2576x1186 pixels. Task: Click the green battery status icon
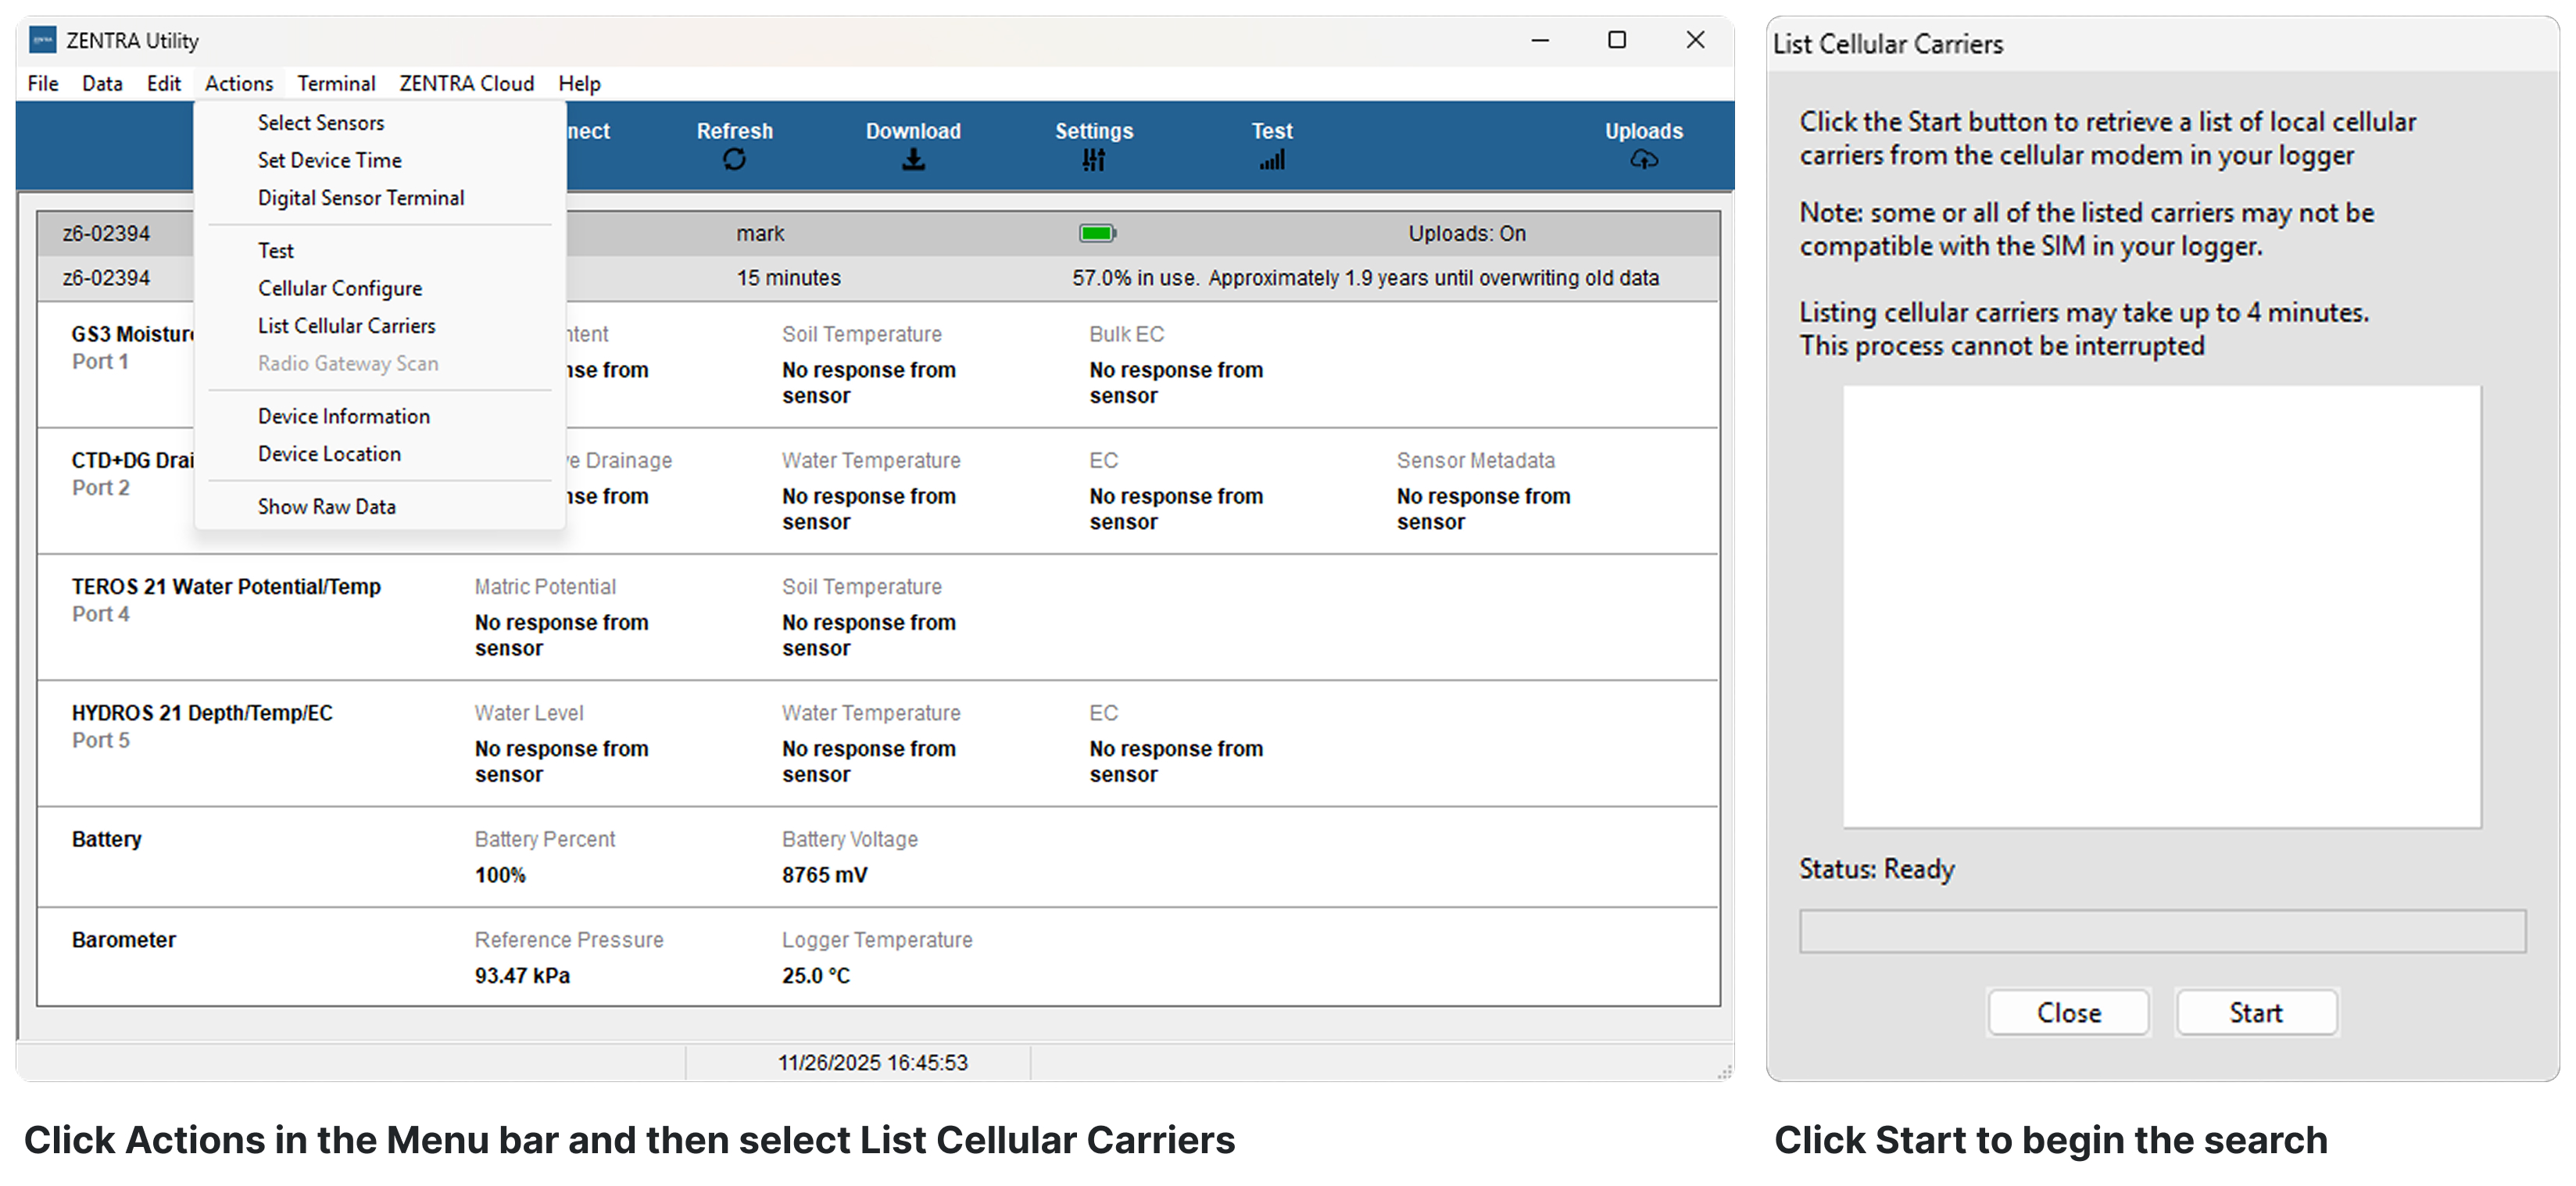click(1097, 233)
